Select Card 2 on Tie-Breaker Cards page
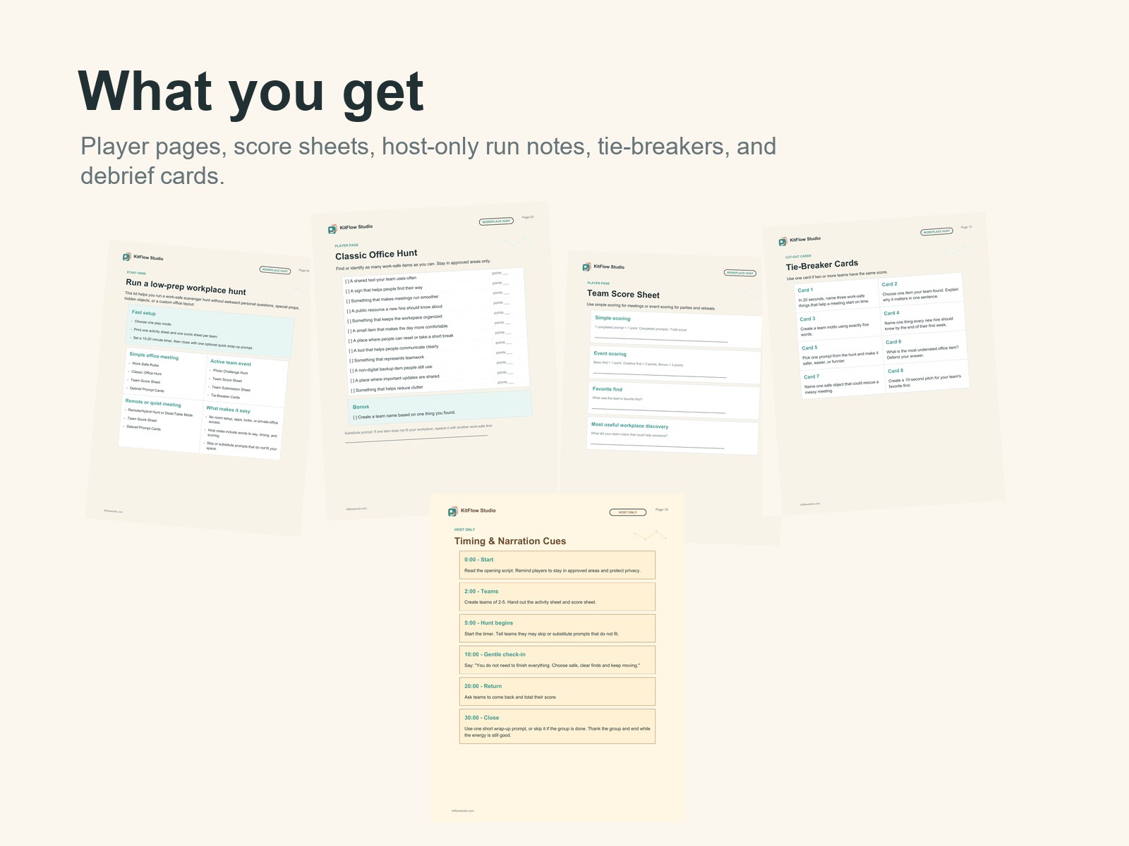The height and width of the screenshot is (846, 1129). [921, 290]
